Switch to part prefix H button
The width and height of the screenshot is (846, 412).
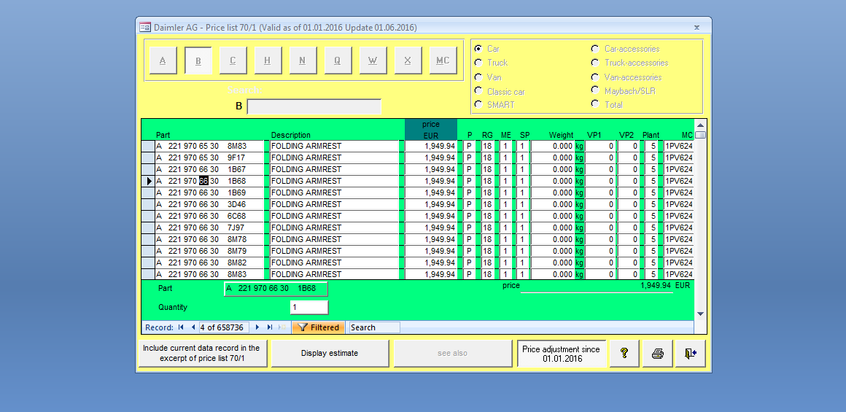[268, 61]
